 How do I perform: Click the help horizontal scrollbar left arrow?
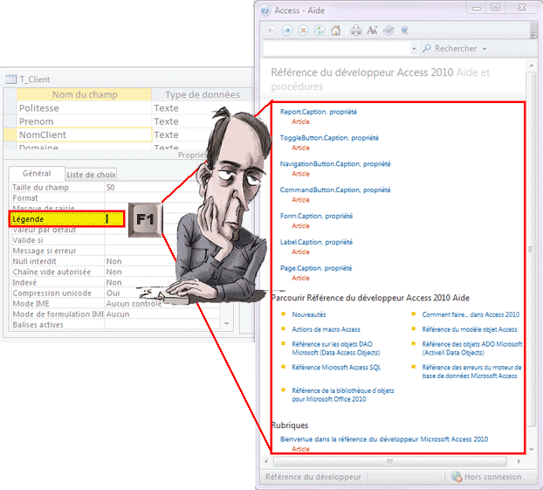click(x=266, y=461)
